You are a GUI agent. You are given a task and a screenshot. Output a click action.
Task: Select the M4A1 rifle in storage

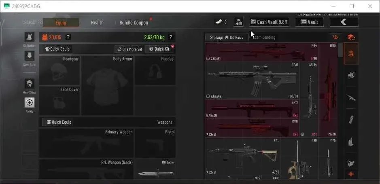coord(252,80)
